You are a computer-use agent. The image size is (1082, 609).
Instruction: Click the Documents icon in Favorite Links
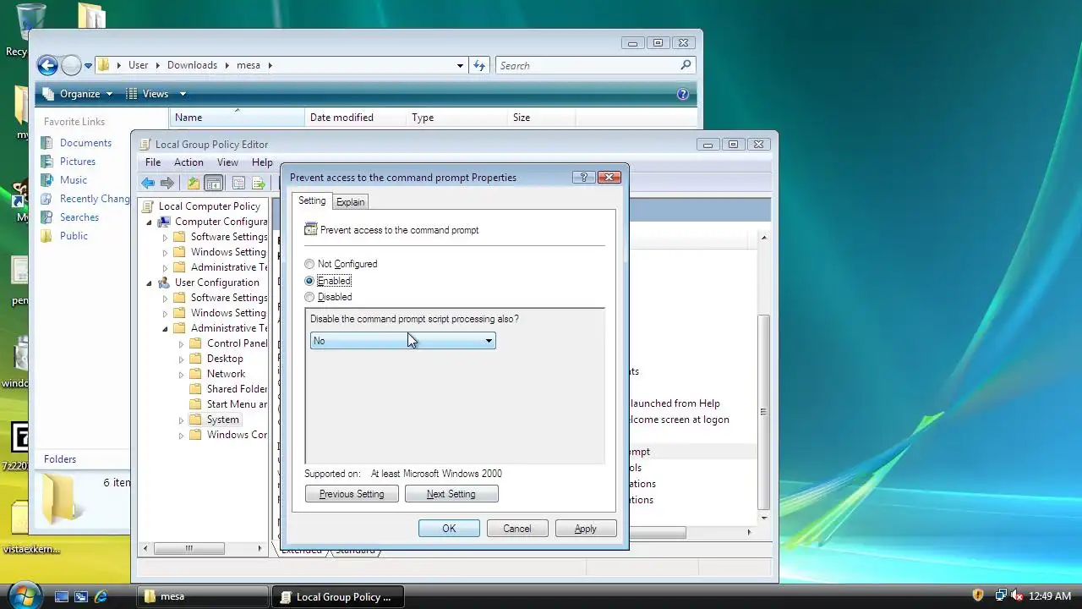47,143
